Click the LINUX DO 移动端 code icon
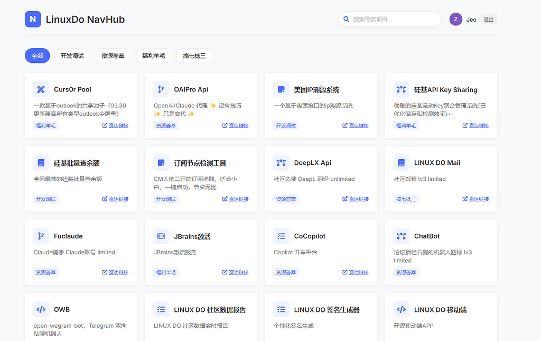541x341 pixels. 402,309
